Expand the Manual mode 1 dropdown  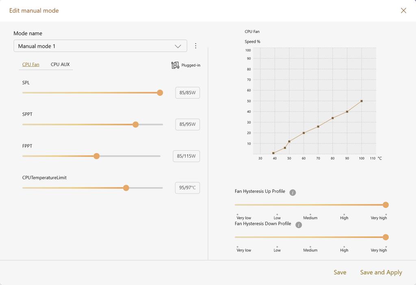pyautogui.click(x=100, y=46)
